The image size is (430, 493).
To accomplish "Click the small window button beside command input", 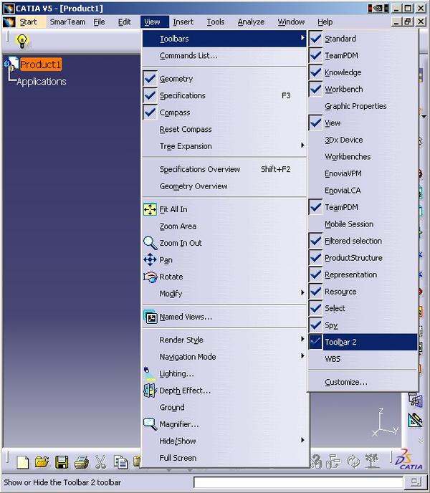I will pyautogui.click(x=416, y=482).
